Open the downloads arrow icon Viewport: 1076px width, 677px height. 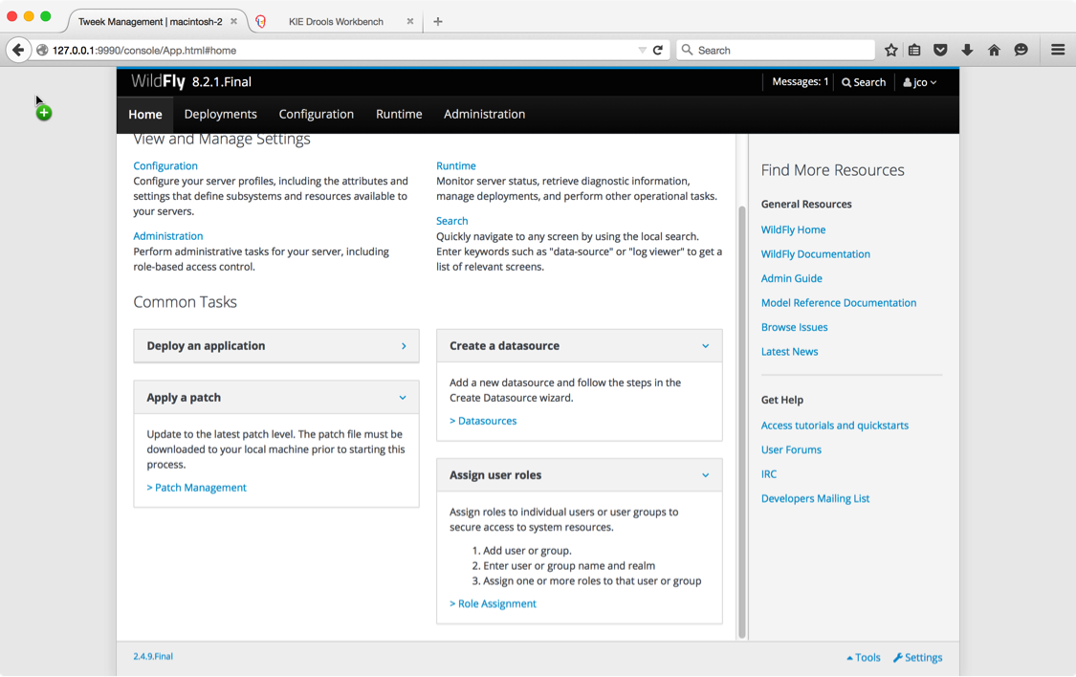click(967, 50)
